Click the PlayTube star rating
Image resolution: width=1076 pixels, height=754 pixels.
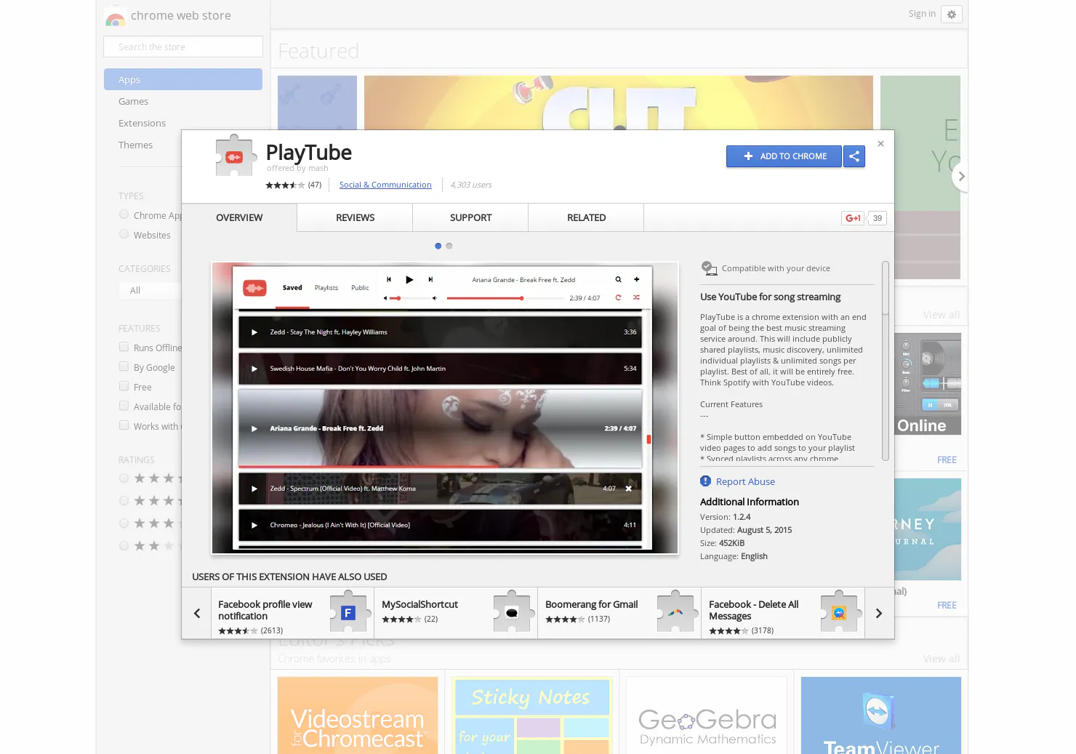[x=285, y=185]
